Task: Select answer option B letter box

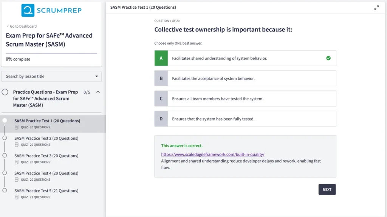Action: [161, 78]
